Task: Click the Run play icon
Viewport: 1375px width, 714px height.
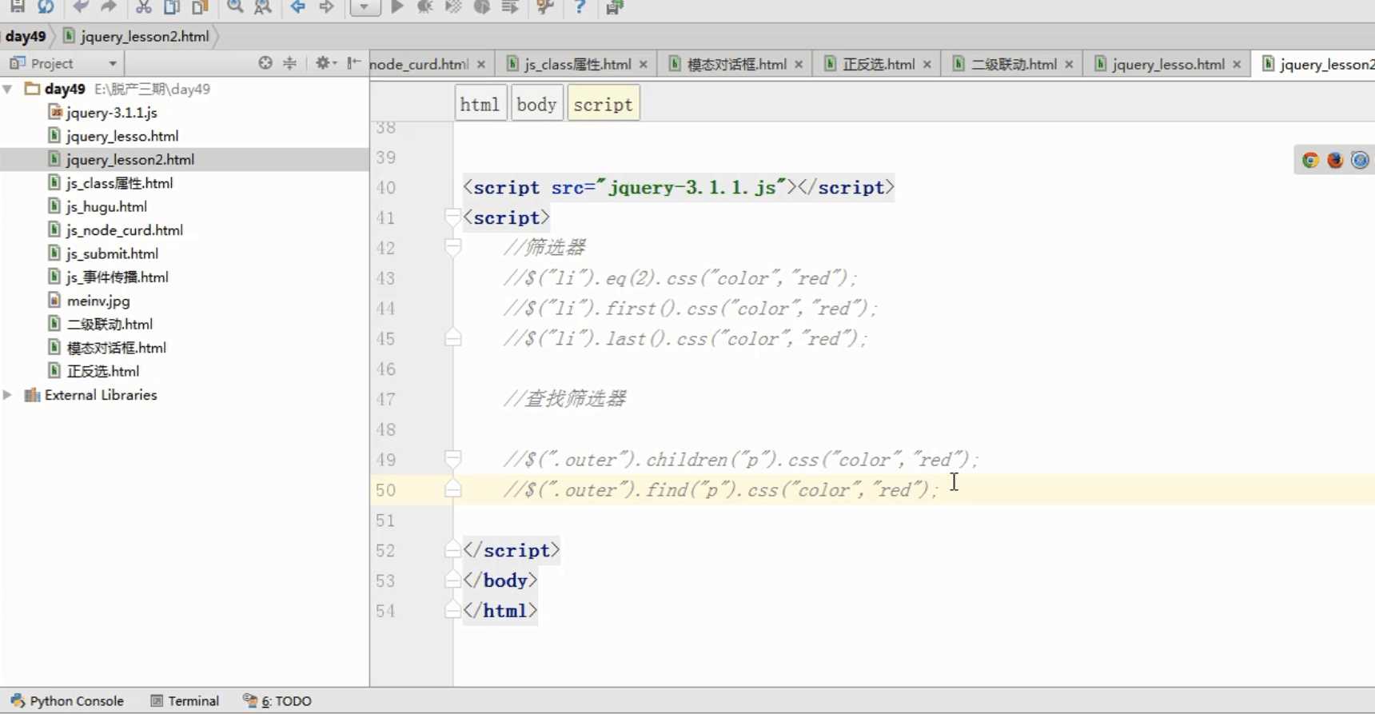Action: 397,6
